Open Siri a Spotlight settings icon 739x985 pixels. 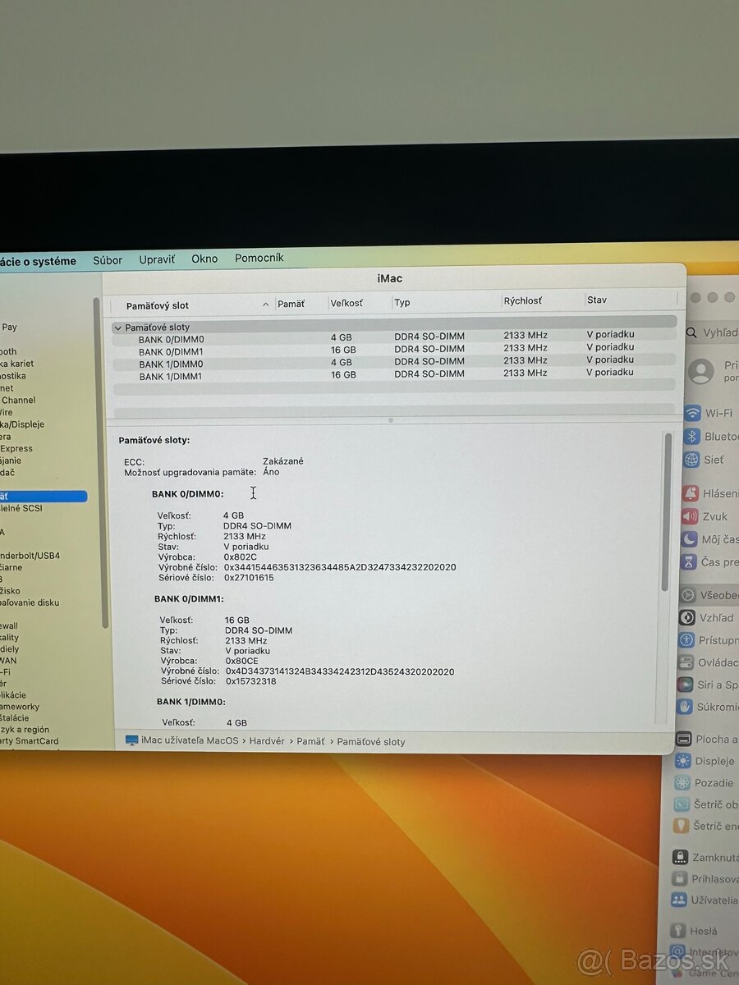(687, 684)
